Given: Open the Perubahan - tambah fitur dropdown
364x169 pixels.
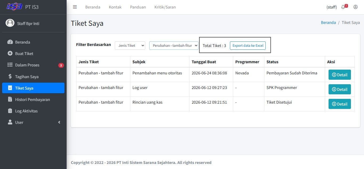Looking at the screenshot, I should pyautogui.click(x=174, y=45).
